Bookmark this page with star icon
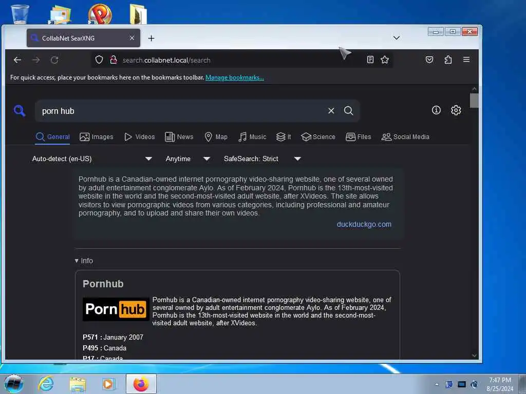 pyautogui.click(x=385, y=60)
